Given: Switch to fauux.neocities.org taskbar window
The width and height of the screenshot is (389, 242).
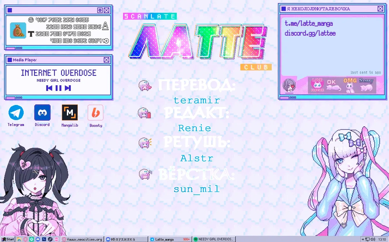Looking at the screenshot, I should tap(82, 239).
